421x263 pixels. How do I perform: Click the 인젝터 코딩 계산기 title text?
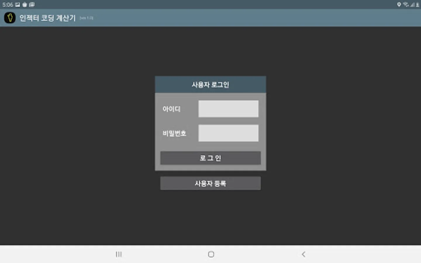pos(48,18)
